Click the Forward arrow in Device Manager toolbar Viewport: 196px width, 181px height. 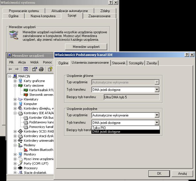coord(17,69)
